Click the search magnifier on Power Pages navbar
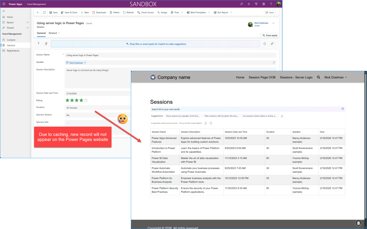The width and height of the screenshot is (367, 229). 318,77
